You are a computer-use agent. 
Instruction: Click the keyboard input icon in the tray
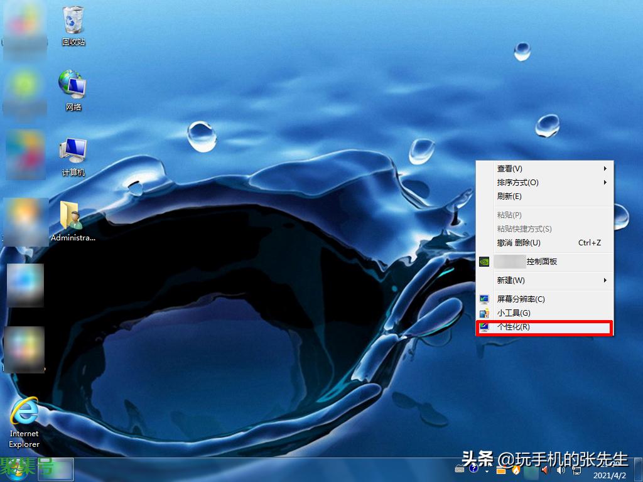[460, 470]
